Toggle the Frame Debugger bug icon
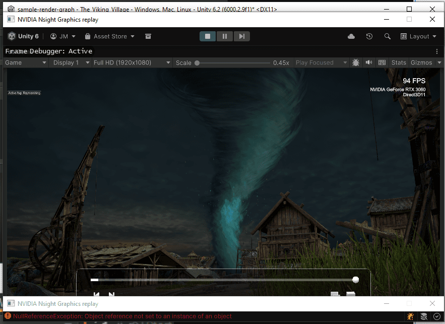The height and width of the screenshot is (324, 445). [356, 62]
